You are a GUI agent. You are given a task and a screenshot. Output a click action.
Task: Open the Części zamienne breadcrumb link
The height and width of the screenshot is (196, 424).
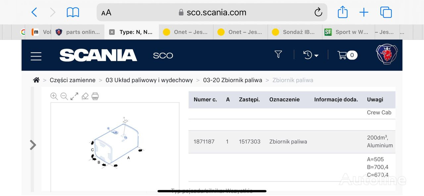tap(73, 80)
